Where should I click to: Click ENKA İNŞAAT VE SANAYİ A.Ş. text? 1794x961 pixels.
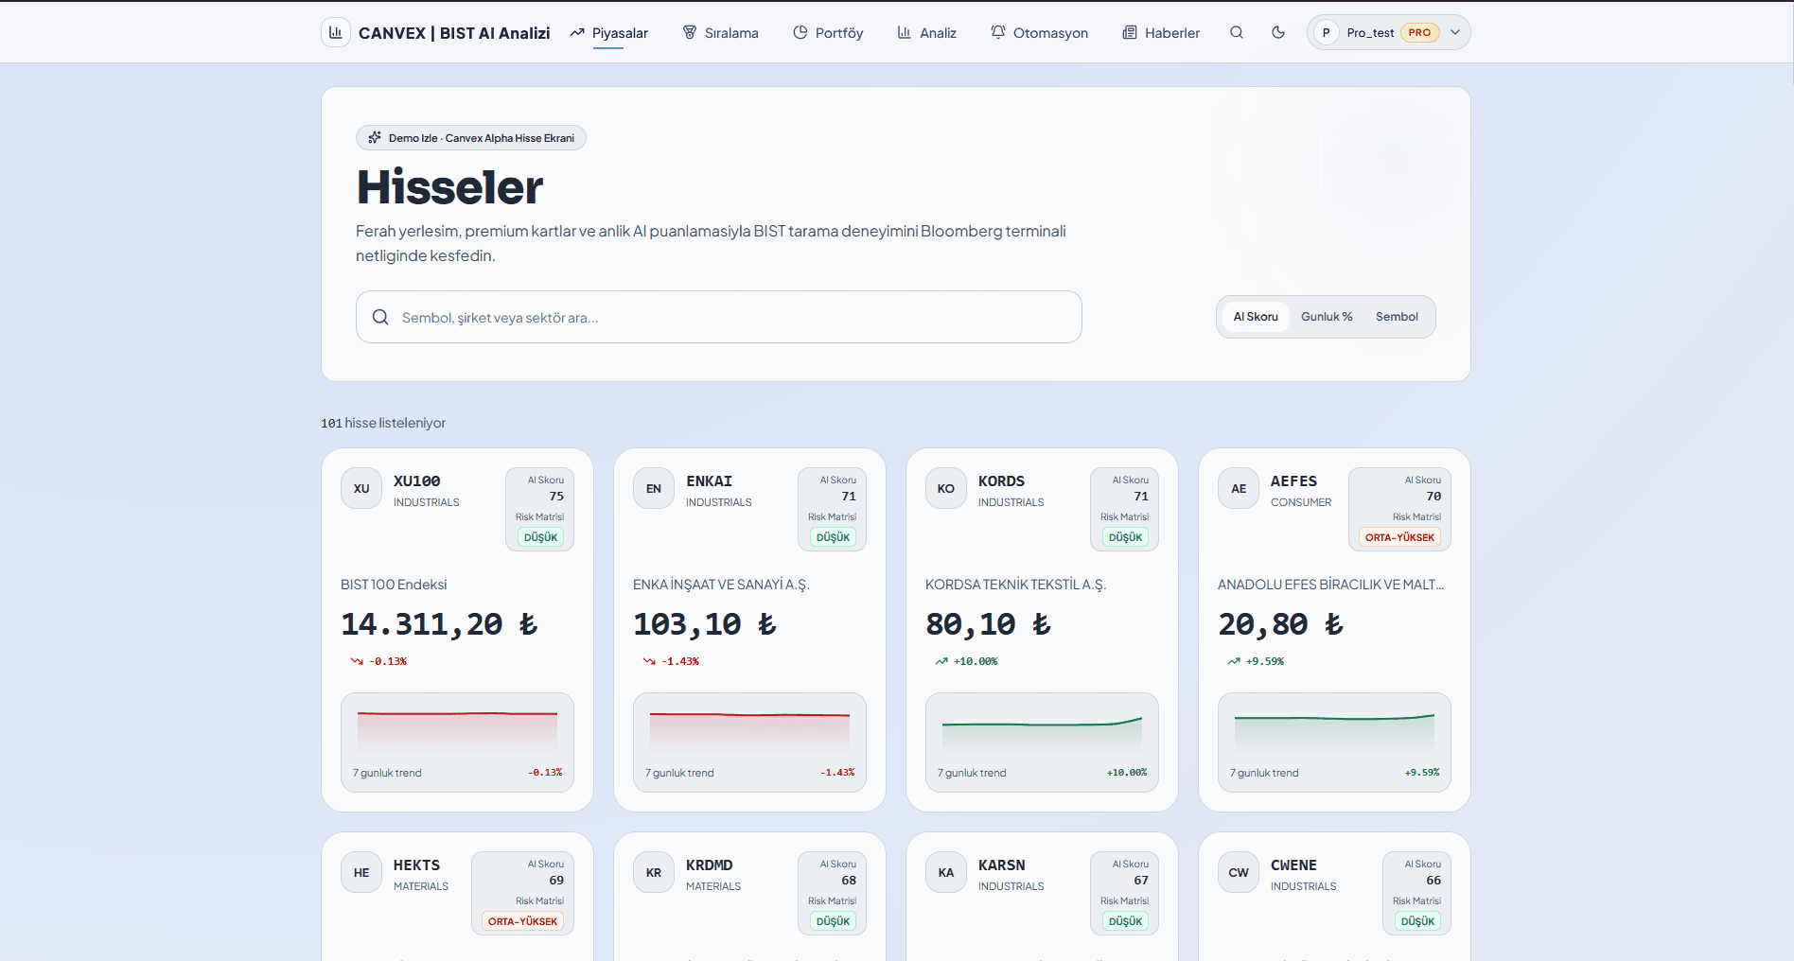[x=721, y=585]
